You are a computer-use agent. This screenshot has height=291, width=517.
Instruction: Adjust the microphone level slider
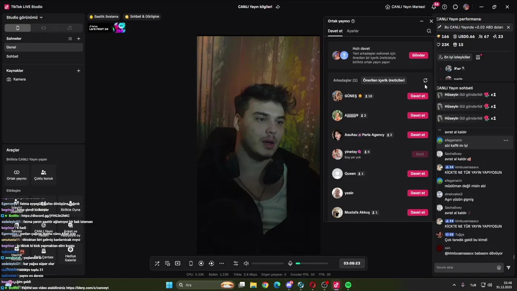pyautogui.click(x=311, y=264)
